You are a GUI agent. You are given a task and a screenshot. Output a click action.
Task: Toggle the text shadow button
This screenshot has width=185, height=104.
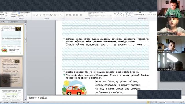coord(44,15)
